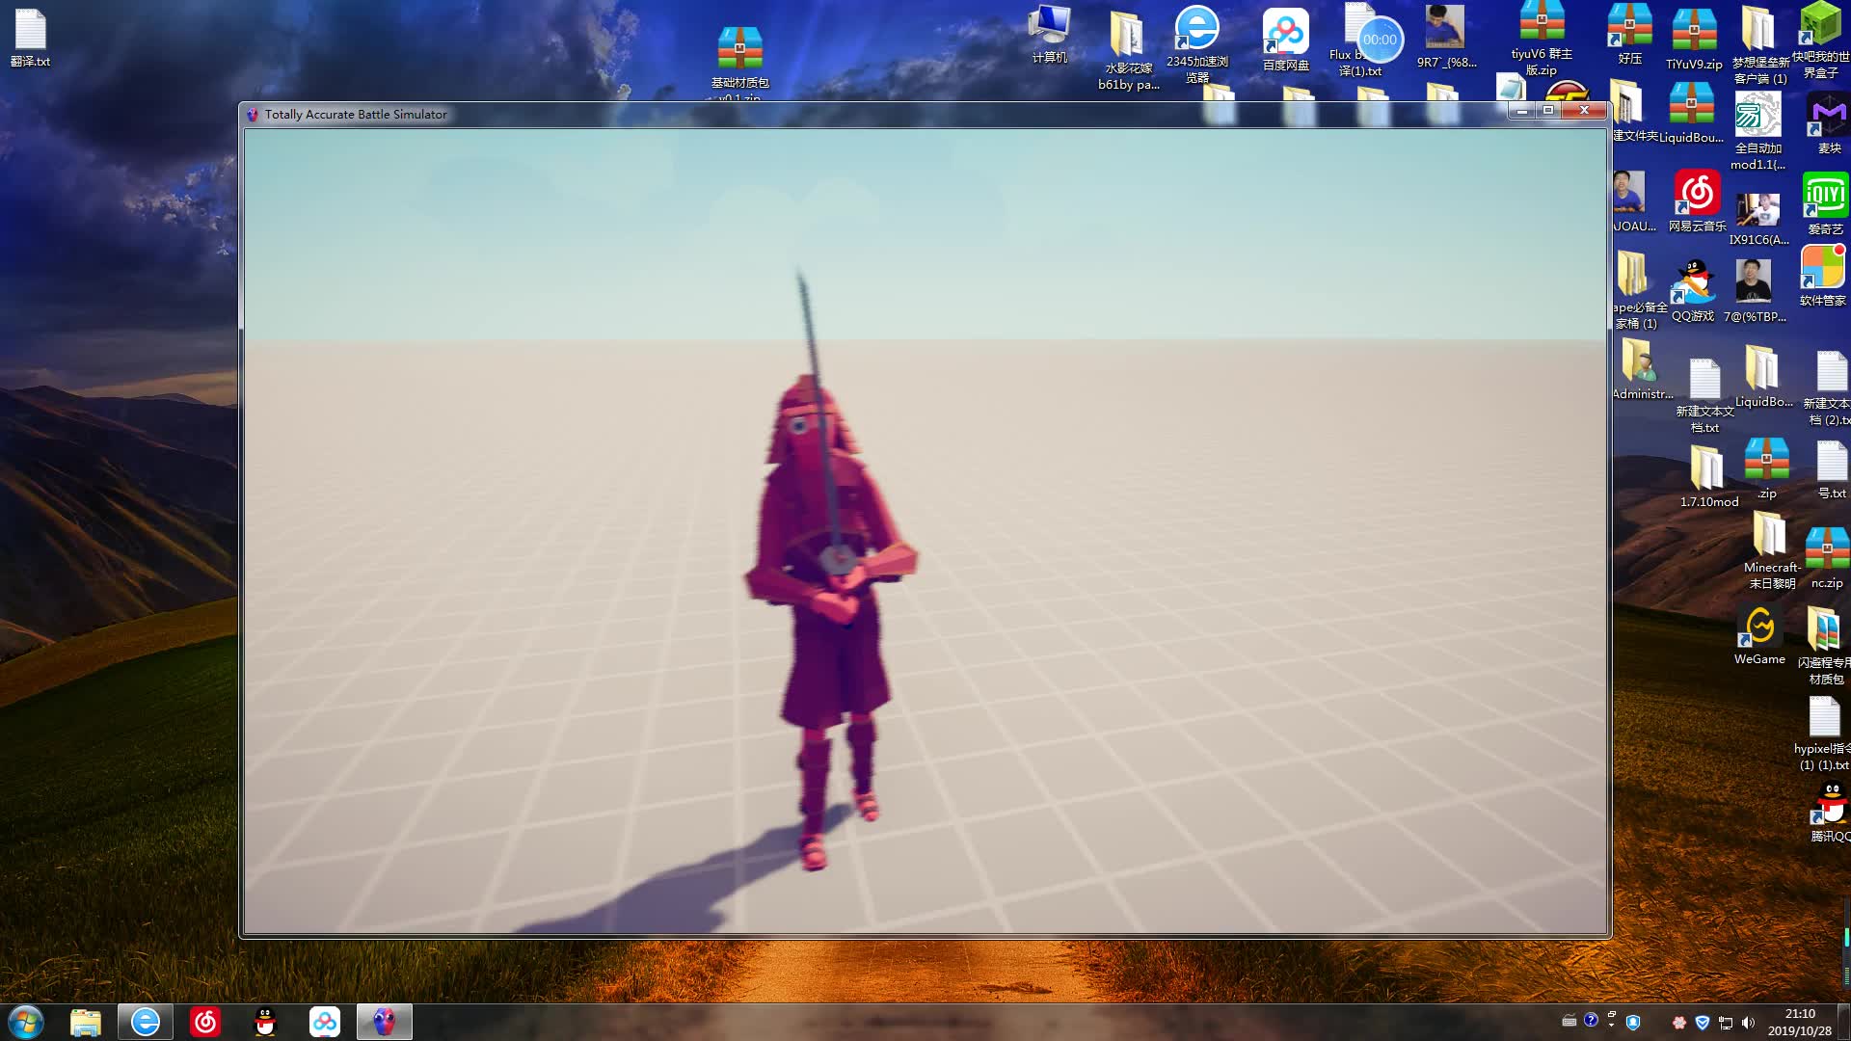
Task: Open the NetEase Cloud Music taskbar icon
Action: pyautogui.click(x=205, y=1022)
